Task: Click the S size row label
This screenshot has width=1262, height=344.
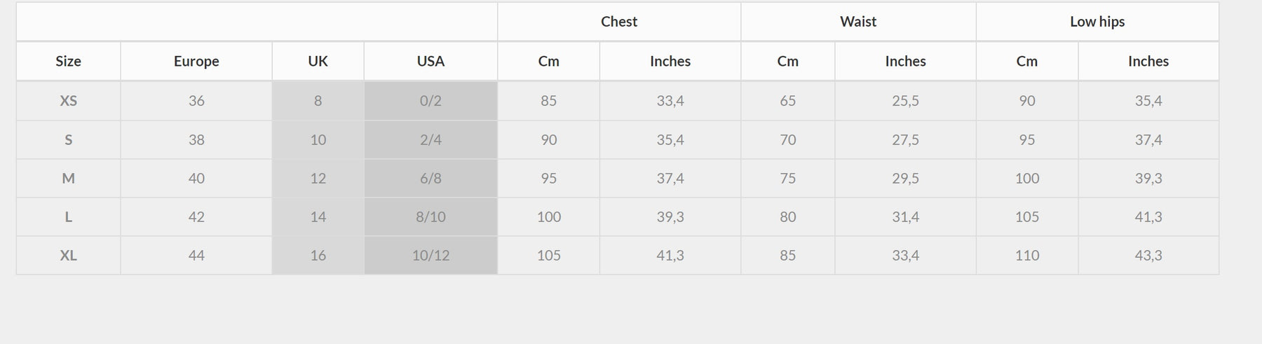Action: [x=68, y=140]
